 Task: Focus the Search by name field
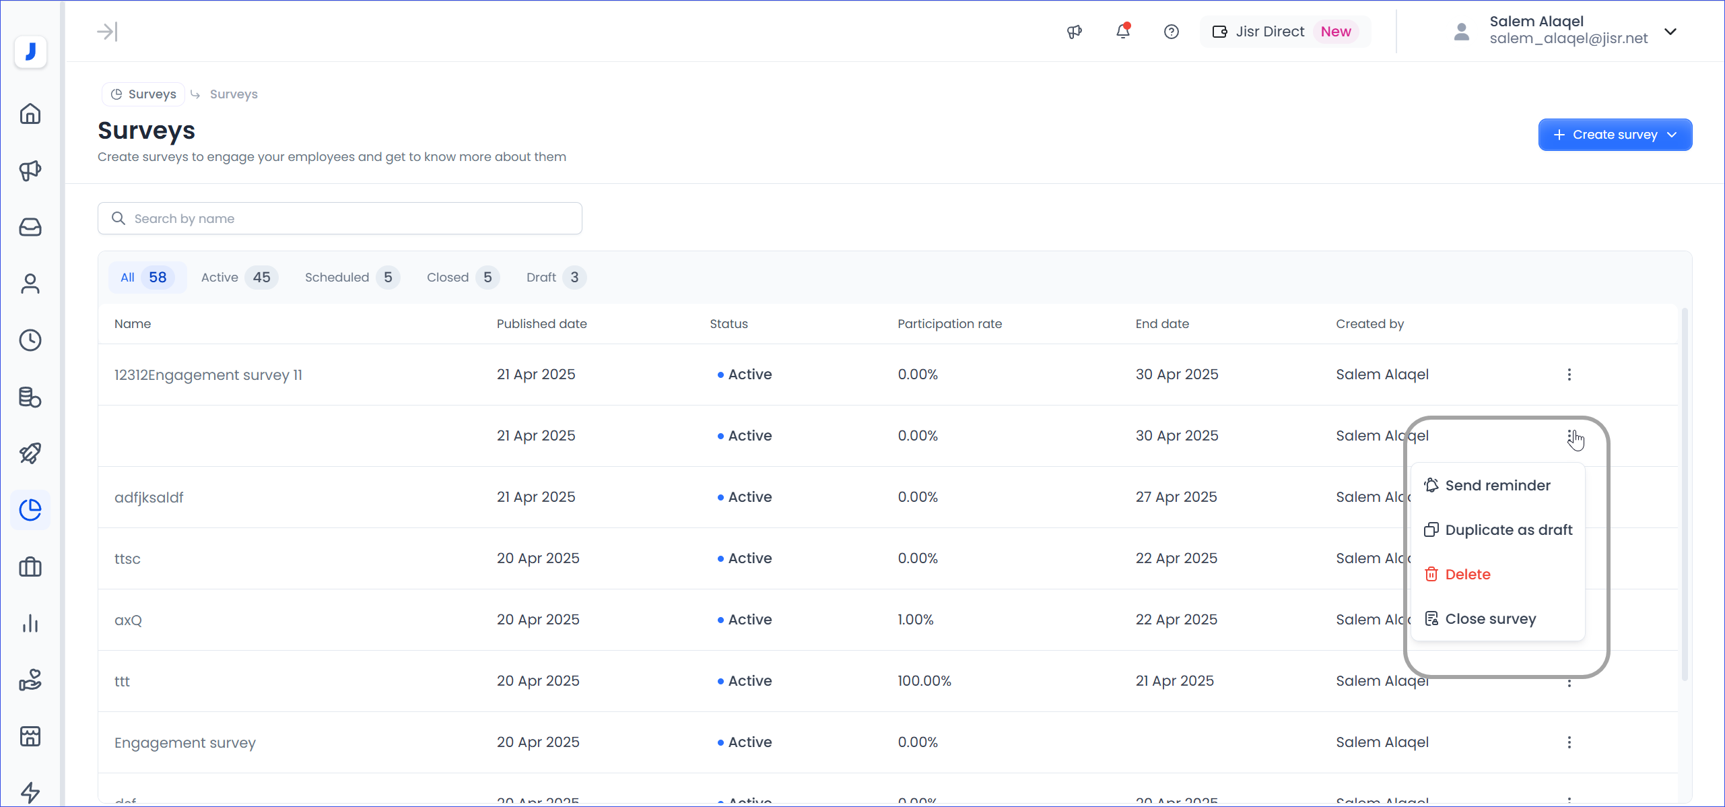click(340, 219)
